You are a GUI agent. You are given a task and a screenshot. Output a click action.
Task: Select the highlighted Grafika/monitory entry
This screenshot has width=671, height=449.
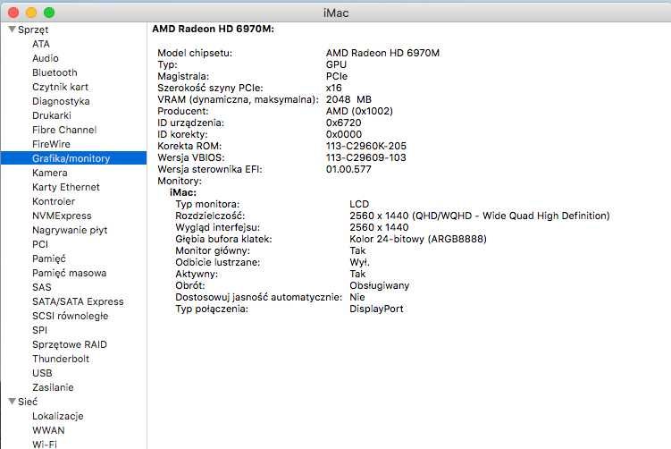pos(73,158)
